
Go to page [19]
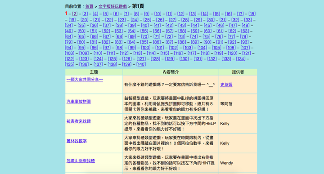pyautogui.click(x=72, y=20)
